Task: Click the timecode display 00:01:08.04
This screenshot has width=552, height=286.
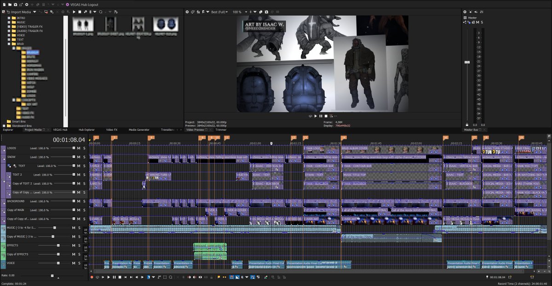Action: tap(69, 140)
